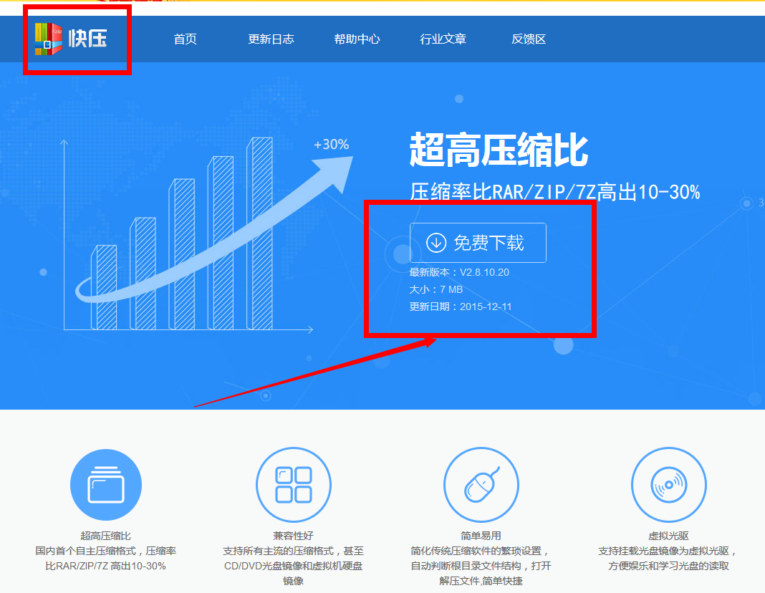Screen dimensions: 765x593
Task: Click the +30% label on chart
Action: (x=331, y=145)
